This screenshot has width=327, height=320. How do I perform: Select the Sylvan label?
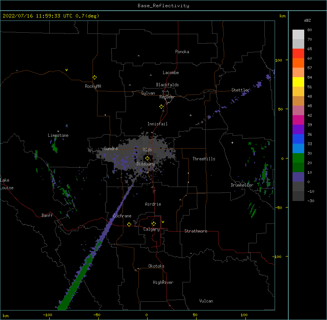tap(148, 93)
